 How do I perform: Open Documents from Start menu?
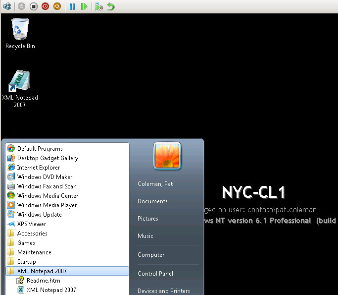pyautogui.click(x=152, y=201)
